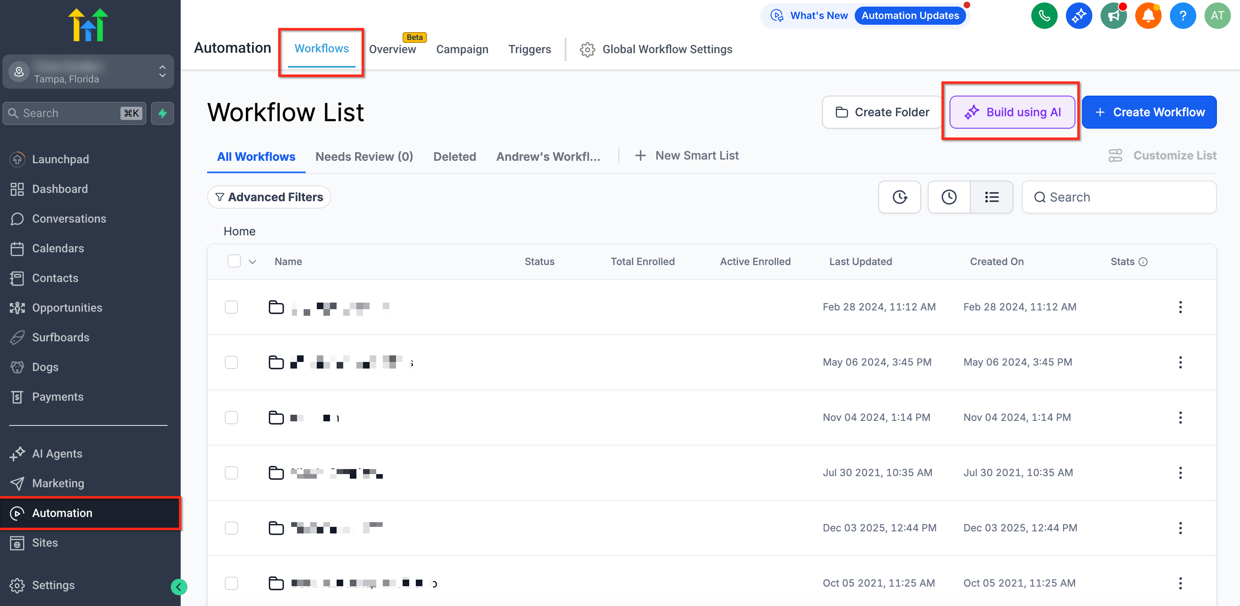Click the green lightning quick actions icon
The image size is (1240, 606).
click(x=163, y=113)
